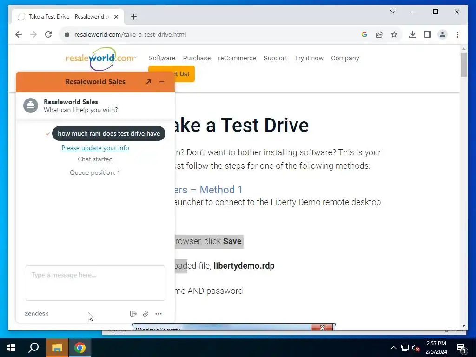
Task: Open Chrome downloads icon
Action: (x=413, y=34)
